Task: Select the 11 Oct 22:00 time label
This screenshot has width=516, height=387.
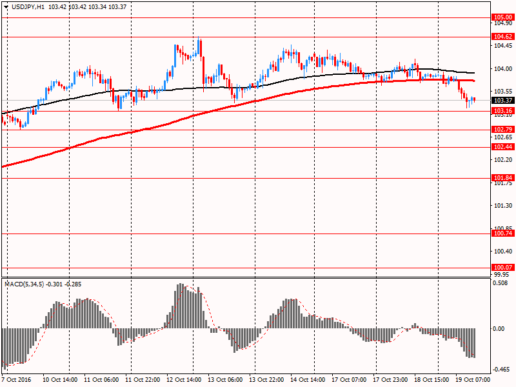Action: tap(143, 379)
